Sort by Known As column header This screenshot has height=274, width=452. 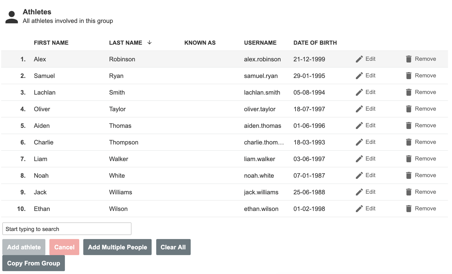tap(200, 43)
